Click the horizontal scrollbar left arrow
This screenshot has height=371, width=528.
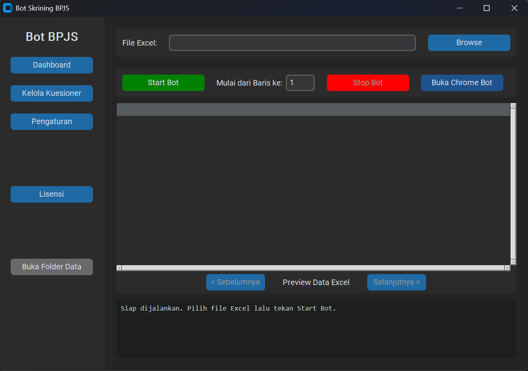(x=119, y=268)
